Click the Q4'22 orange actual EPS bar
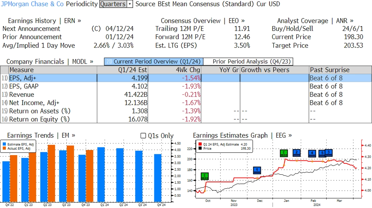The image size is (372, 208). 13,179
